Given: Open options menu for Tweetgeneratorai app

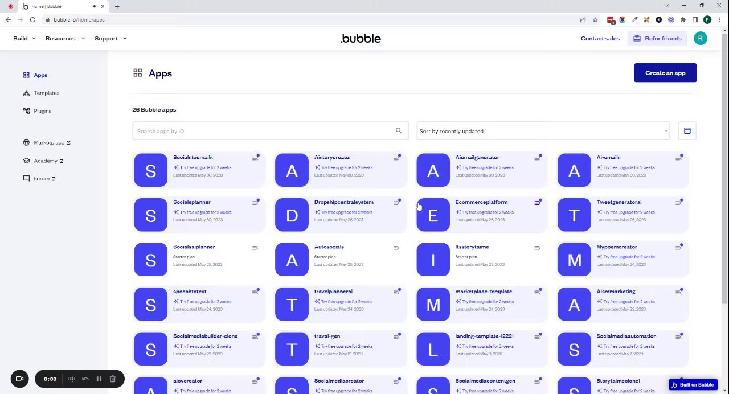Looking at the screenshot, I should [679, 203].
